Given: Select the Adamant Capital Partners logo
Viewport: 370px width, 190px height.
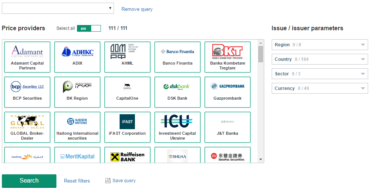Looking at the screenshot, I should pyautogui.click(x=27, y=51).
